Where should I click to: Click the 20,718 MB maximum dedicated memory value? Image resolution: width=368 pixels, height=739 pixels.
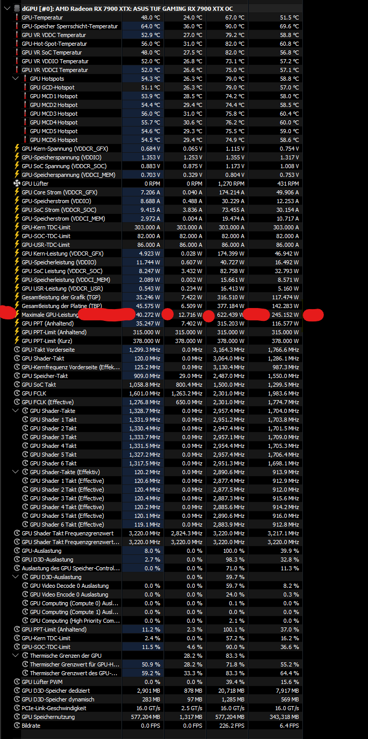click(231, 691)
